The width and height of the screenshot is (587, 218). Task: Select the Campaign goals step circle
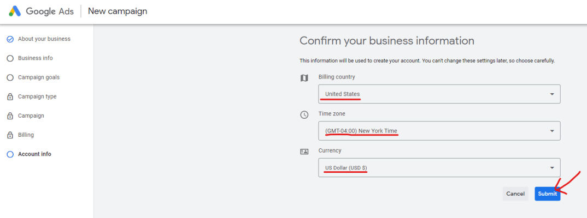coord(10,77)
